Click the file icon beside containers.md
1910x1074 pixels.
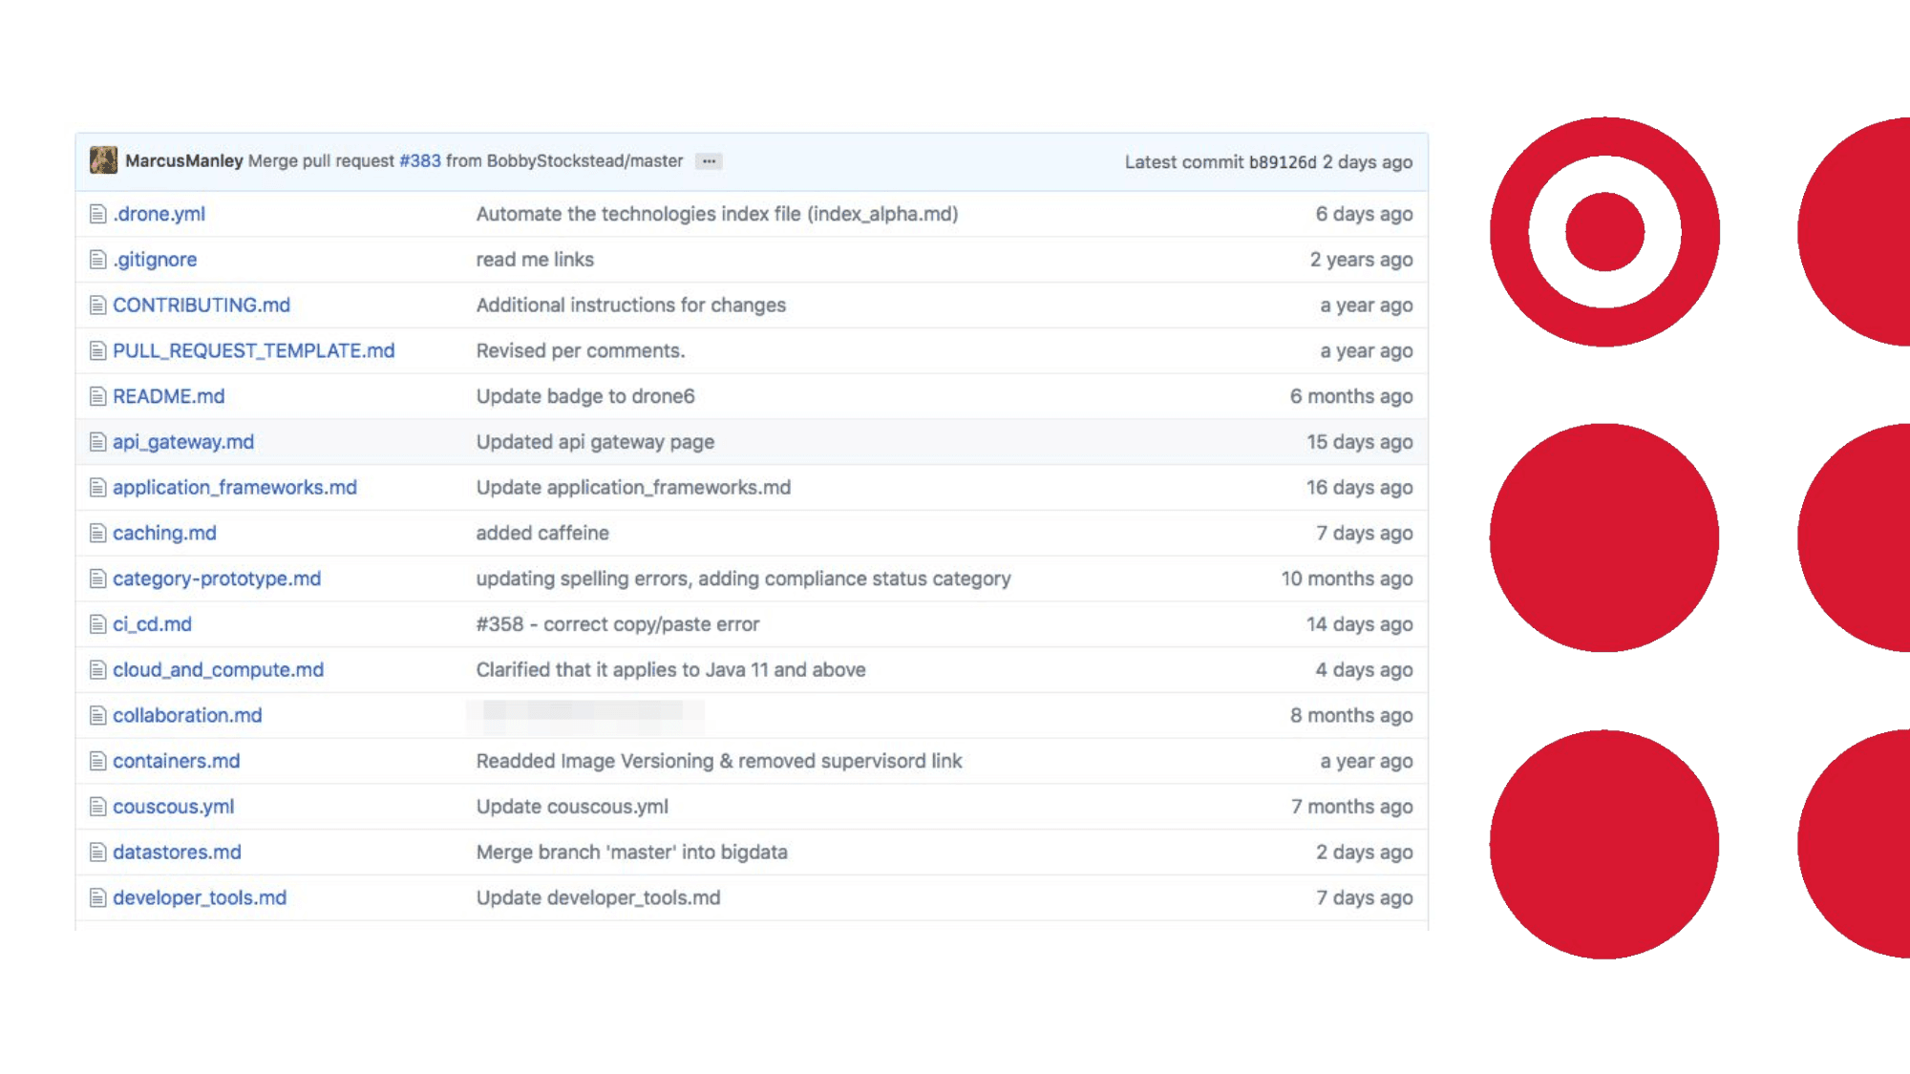pos(97,761)
